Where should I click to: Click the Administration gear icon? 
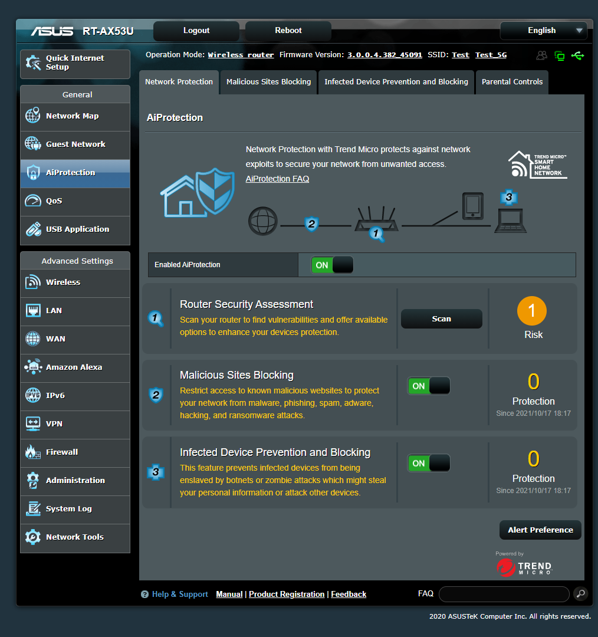pos(33,480)
